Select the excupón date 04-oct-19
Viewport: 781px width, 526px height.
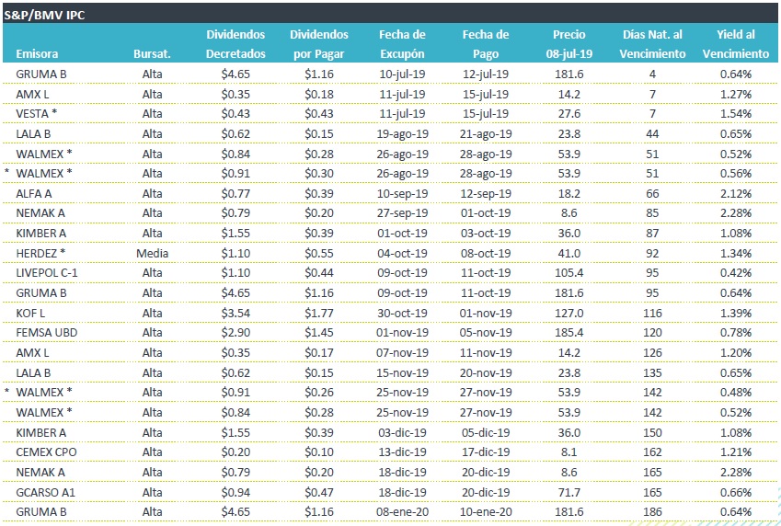pyautogui.click(x=402, y=253)
